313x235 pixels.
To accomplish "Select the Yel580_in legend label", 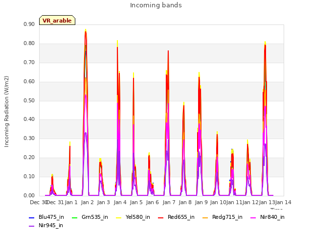I will 137,217.
